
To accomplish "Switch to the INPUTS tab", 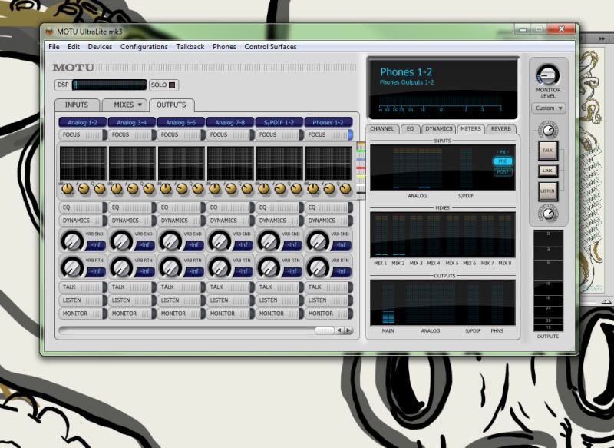I will 77,105.
